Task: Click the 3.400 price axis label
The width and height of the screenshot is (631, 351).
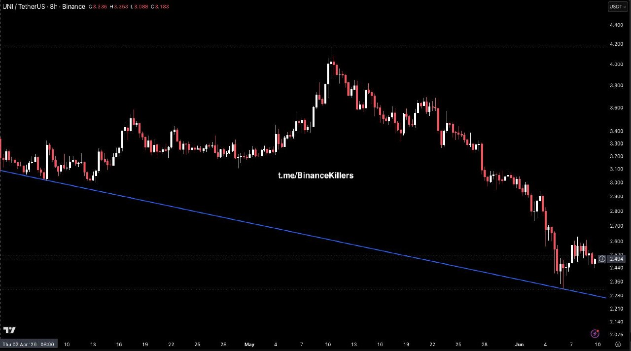Action: [616, 132]
